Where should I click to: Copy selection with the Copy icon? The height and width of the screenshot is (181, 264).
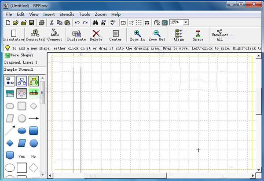tap(59, 22)
